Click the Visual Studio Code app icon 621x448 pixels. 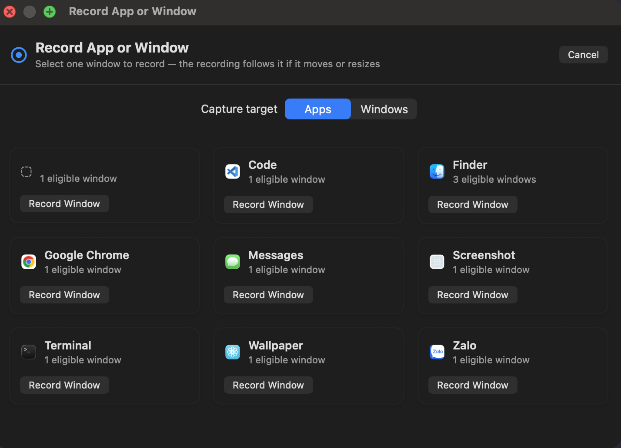point(233,171)
